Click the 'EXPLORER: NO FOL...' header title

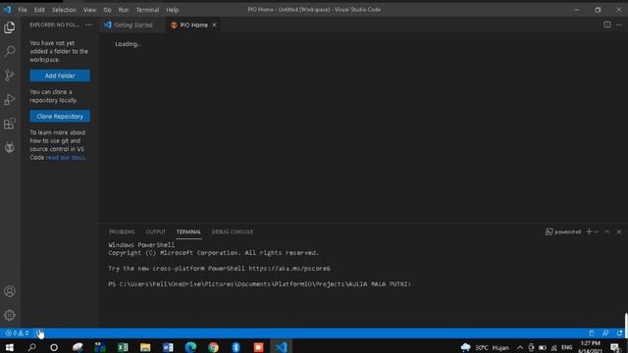(55, 25)
